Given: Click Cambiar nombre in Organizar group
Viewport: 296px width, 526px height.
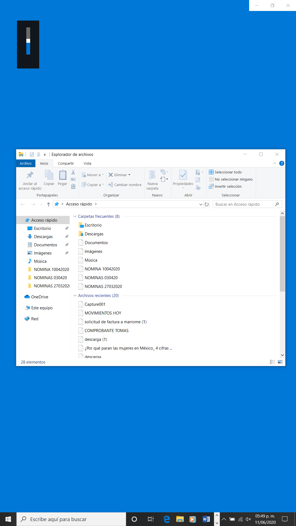Looking at the screenshot, I should click(125, 185).
